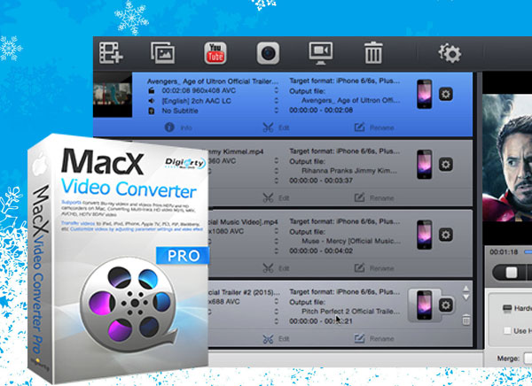Click the 00:01:18 preview time label
532x386 pixels.
[504, 252]
